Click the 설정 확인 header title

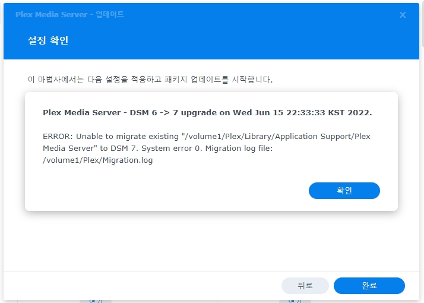(x=48, y=40)
